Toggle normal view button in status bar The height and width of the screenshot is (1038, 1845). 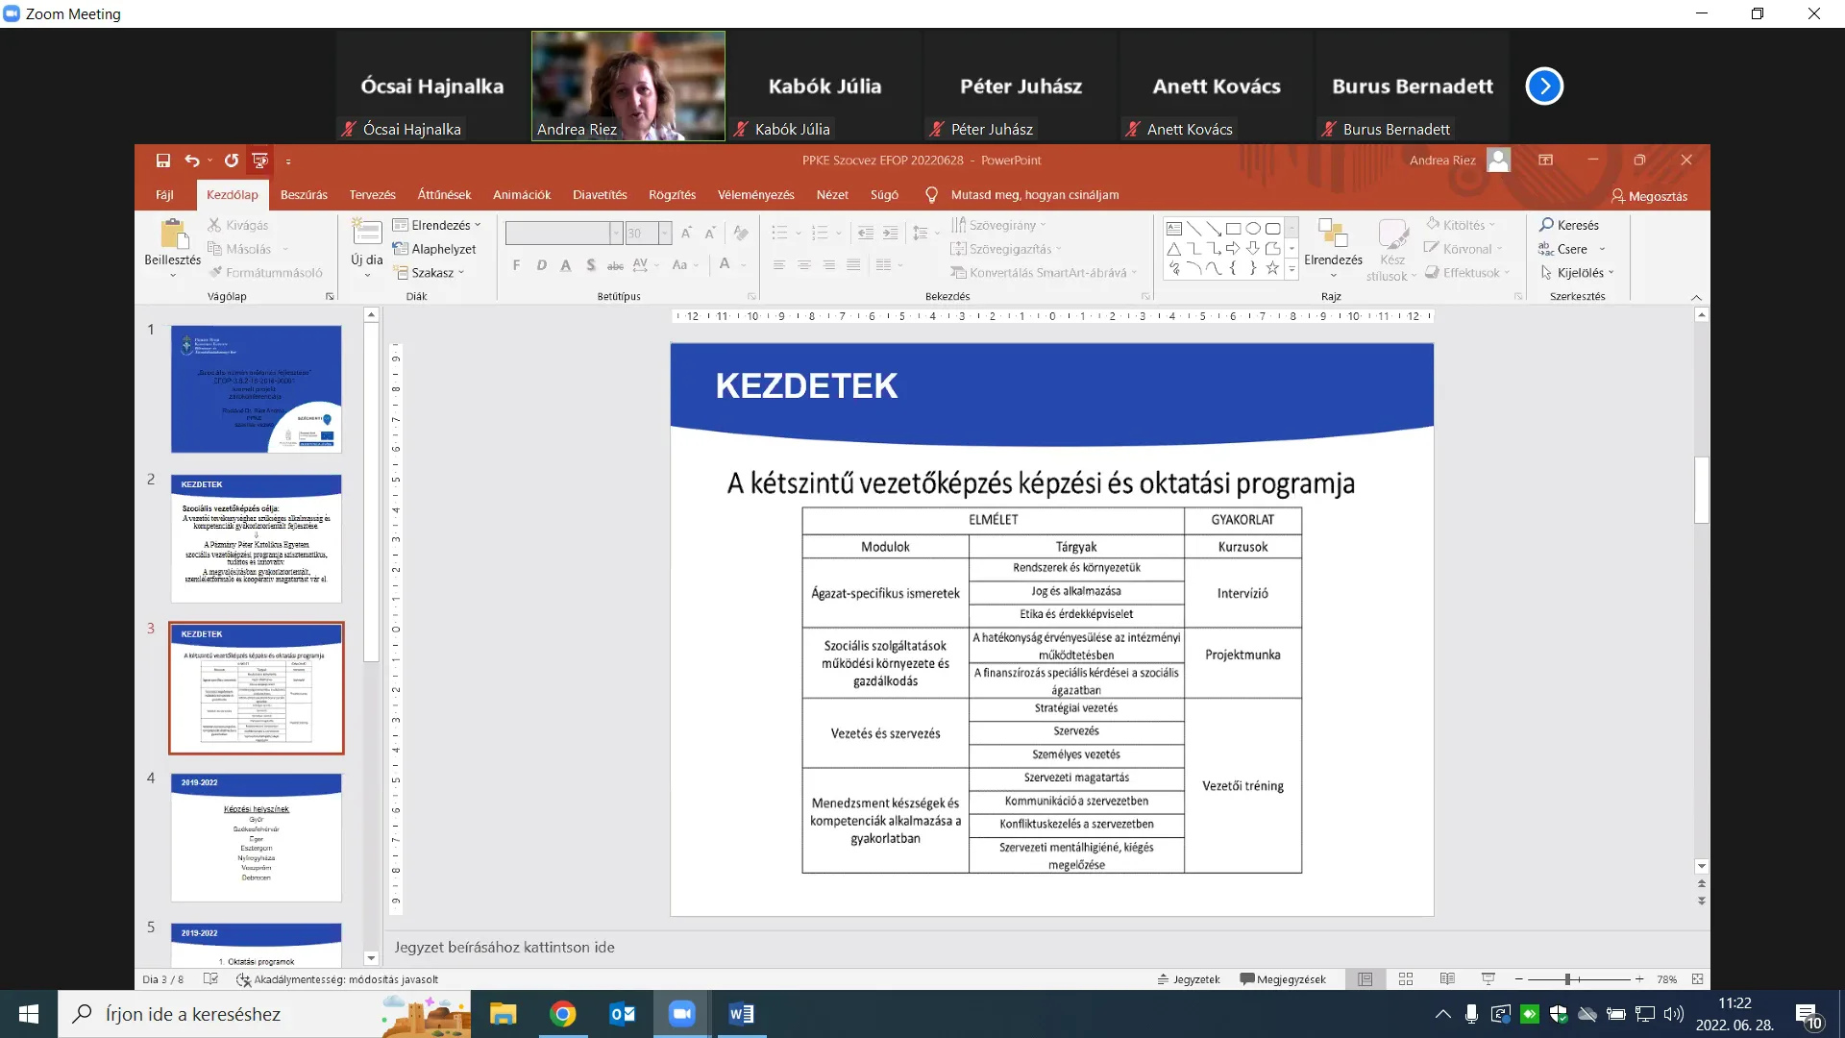[1365, 979]
